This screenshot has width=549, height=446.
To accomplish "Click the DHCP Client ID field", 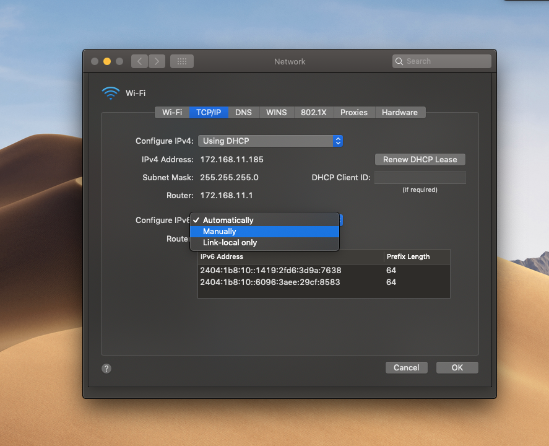I will coord(420,178).
